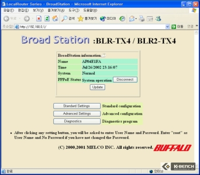Open Standard Settings

pos(77,106)
